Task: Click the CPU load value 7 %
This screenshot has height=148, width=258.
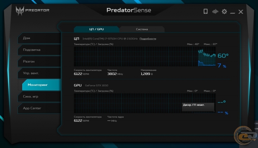Action: pyautogui.click(x=222, y=66)
